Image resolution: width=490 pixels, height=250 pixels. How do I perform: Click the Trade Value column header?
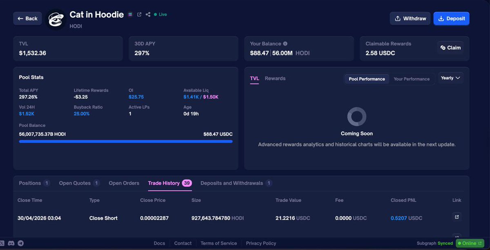[x=288, y=200]
